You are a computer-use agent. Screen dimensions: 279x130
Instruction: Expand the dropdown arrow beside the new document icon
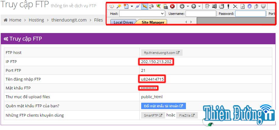(132, 6)
